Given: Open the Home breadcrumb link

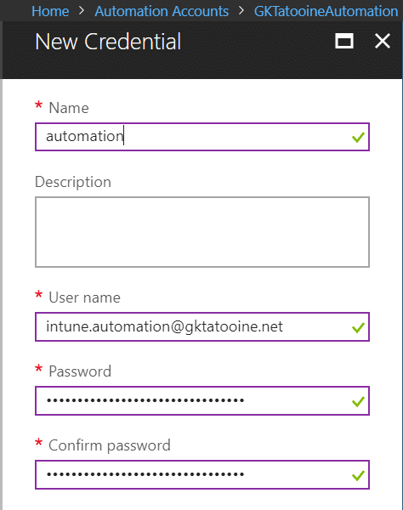Looking at the screenshot, I should point(50,11).
